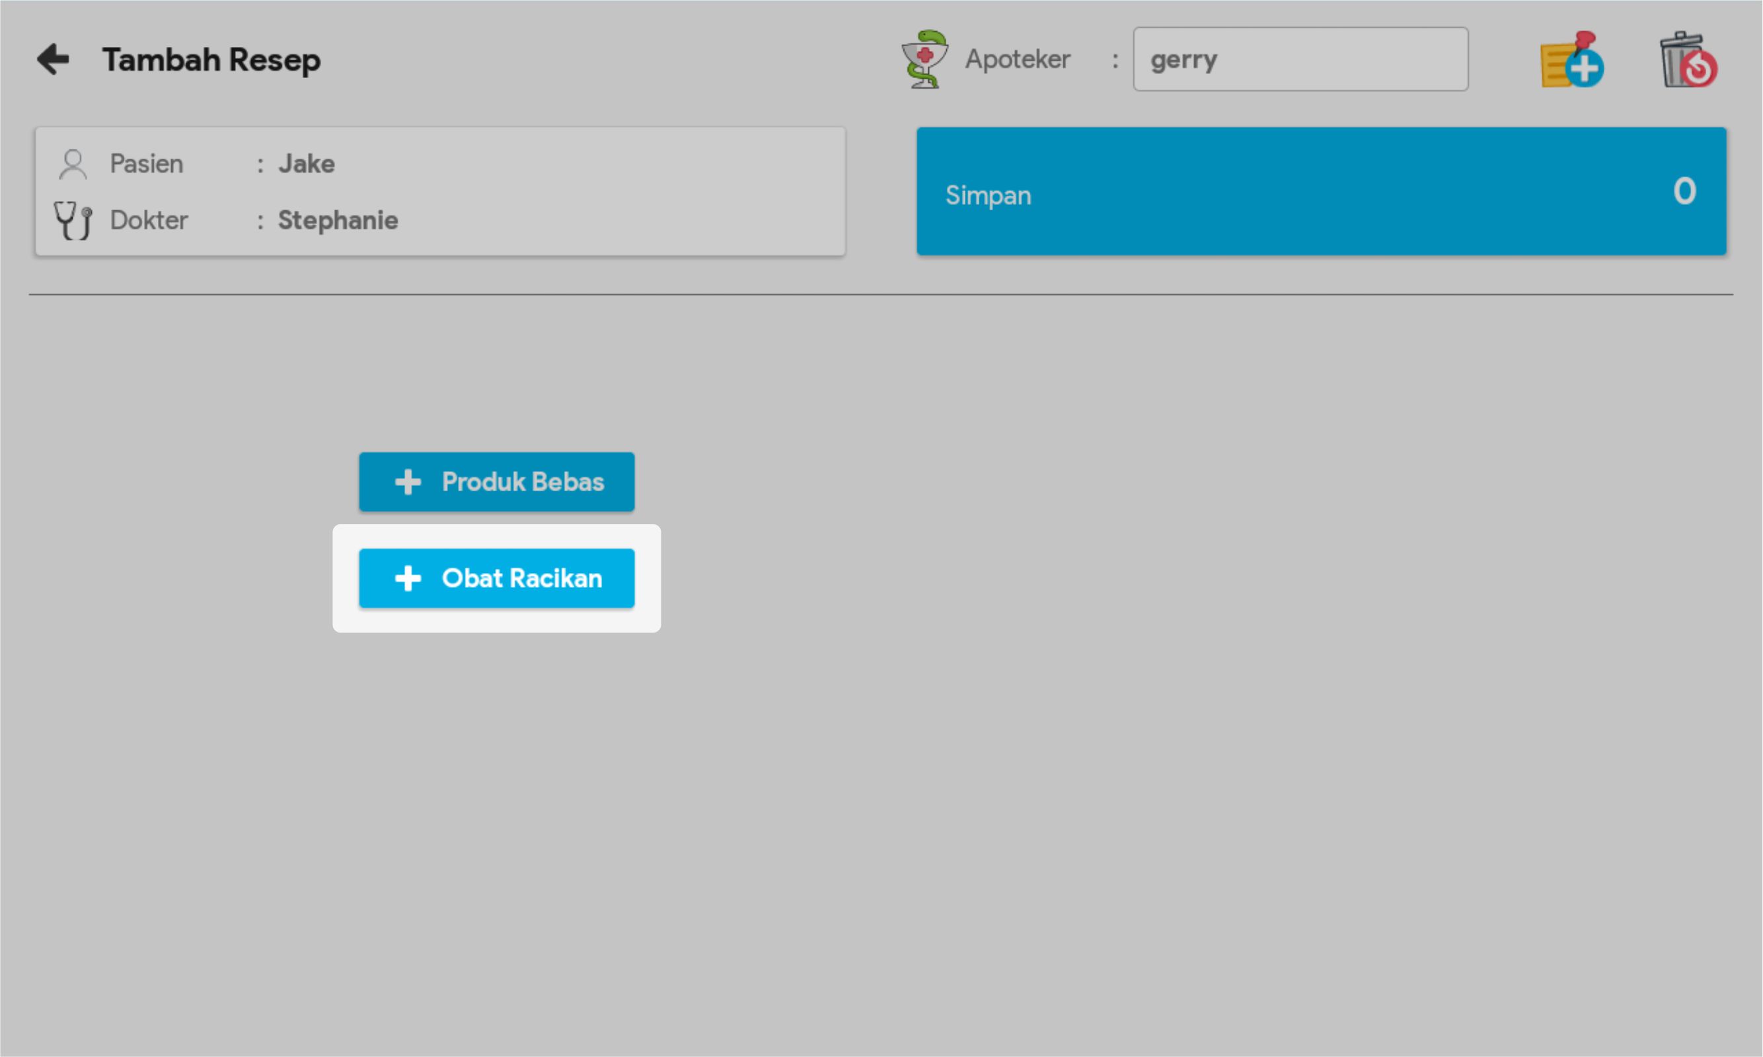Image resolution: width=1763 pixels, height=1057 pixels.
Task: Go back using the arrow icon
Action: point(54,59)
